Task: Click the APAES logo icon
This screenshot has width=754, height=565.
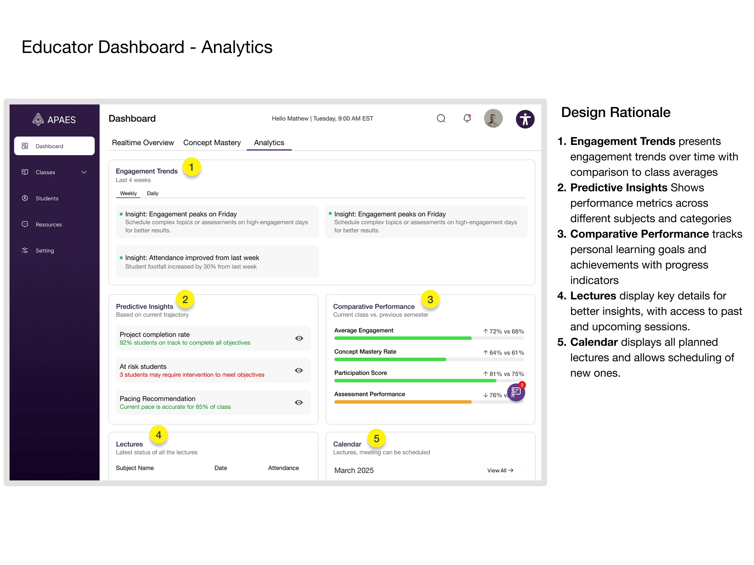Action: click(38, 120)
